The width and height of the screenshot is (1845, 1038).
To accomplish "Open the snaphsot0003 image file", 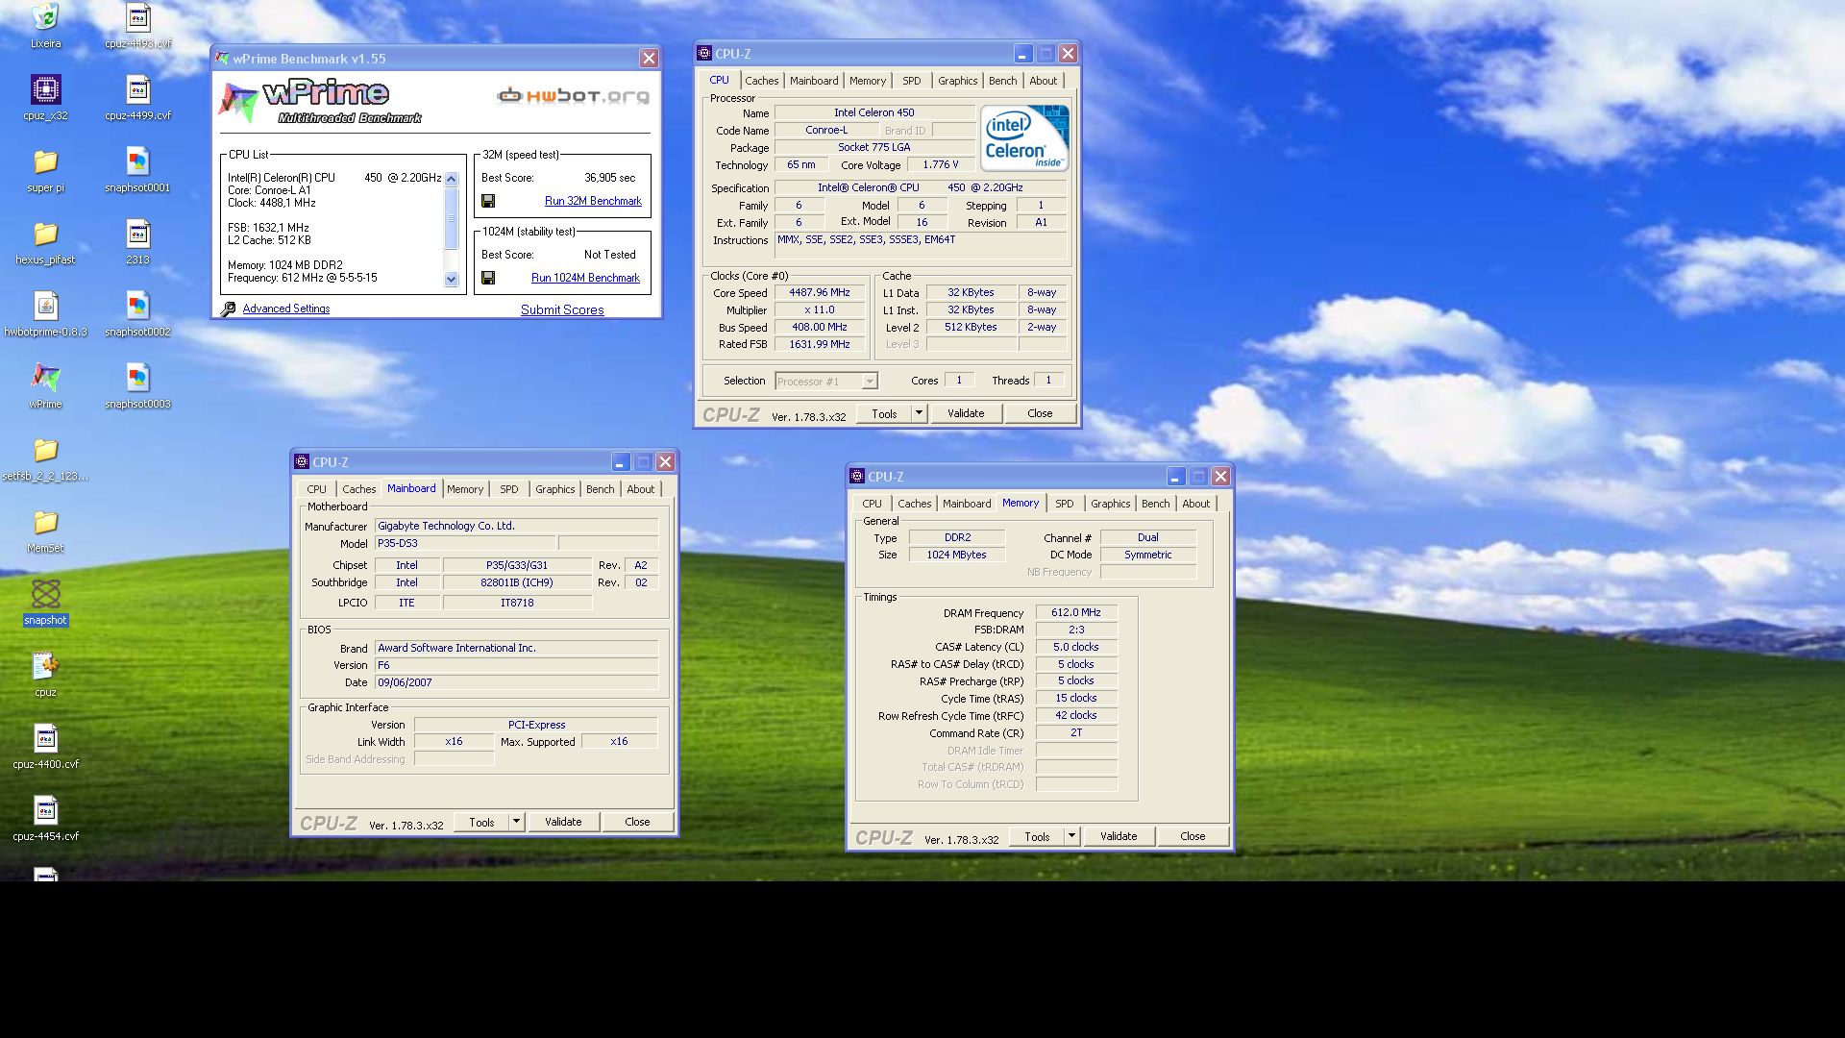I will point(137,378).
